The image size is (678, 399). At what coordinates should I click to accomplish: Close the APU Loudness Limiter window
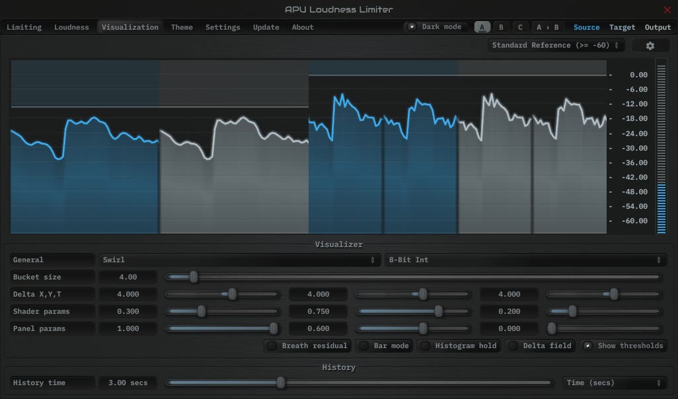[667, 9]
